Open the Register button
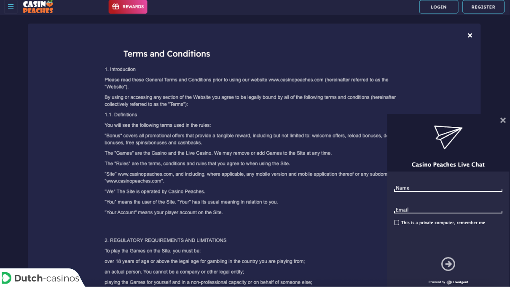Screen dimensions: 510x287 (483, 7)
